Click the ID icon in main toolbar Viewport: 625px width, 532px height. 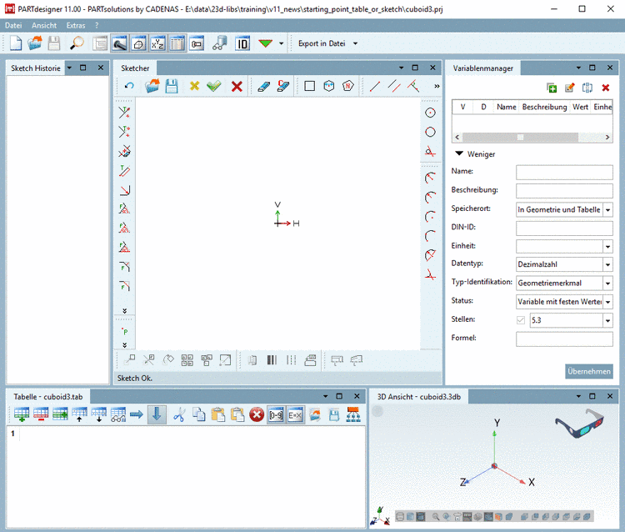(242, 43)
